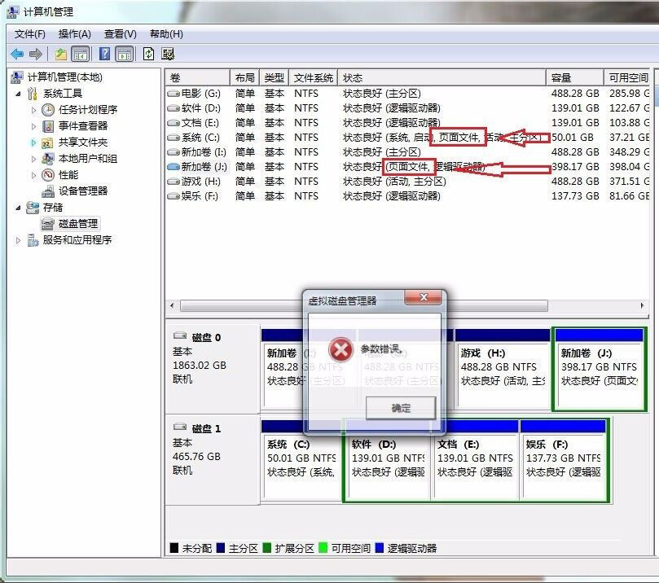Image resolution: width=659 pixels, height=583 pixels.
Task: Click the black 未分配 legend swatch
Action: (x=174, y=548)
